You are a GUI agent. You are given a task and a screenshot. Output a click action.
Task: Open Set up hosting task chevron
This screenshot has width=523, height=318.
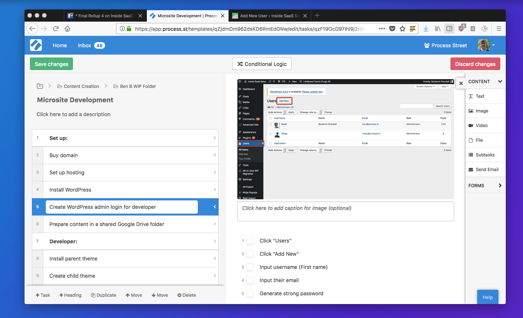pos(215,173)
